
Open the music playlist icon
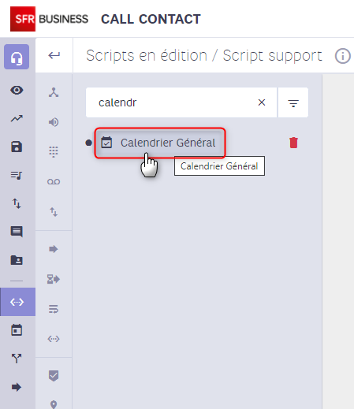(17, 175)
